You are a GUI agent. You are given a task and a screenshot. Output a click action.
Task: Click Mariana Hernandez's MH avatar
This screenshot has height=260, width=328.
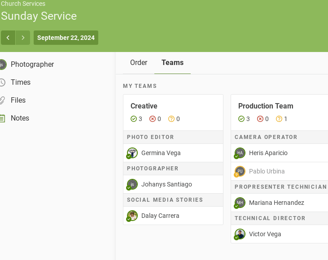(240, 203)
